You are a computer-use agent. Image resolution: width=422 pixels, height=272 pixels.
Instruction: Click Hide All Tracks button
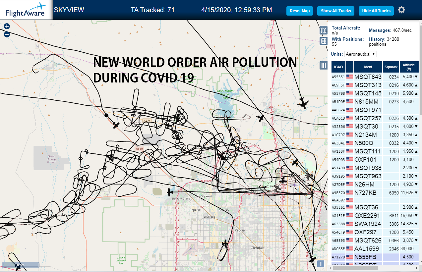click(376, 11)
